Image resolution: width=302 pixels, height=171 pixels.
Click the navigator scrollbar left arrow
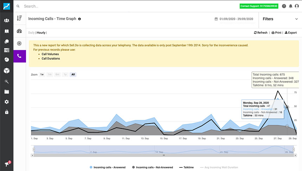point(32,155)
